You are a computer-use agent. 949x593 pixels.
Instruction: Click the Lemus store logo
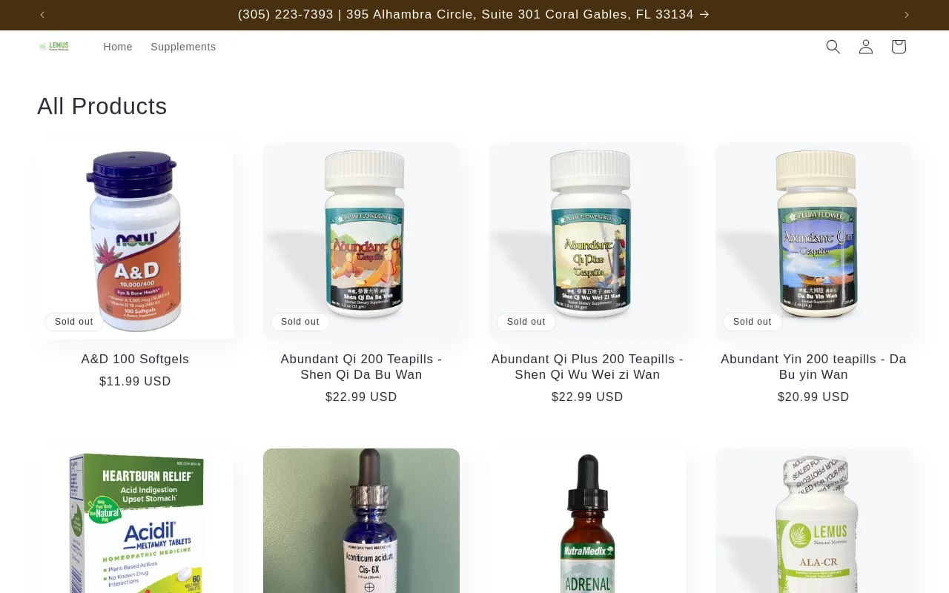[x=54, y=47]
